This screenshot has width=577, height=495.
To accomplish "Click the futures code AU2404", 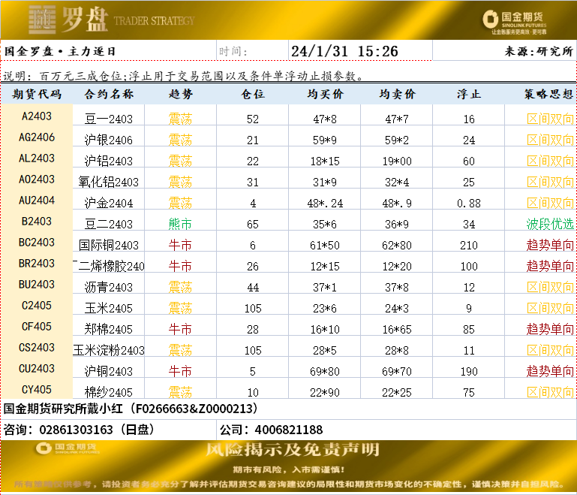I will point(37,200).
